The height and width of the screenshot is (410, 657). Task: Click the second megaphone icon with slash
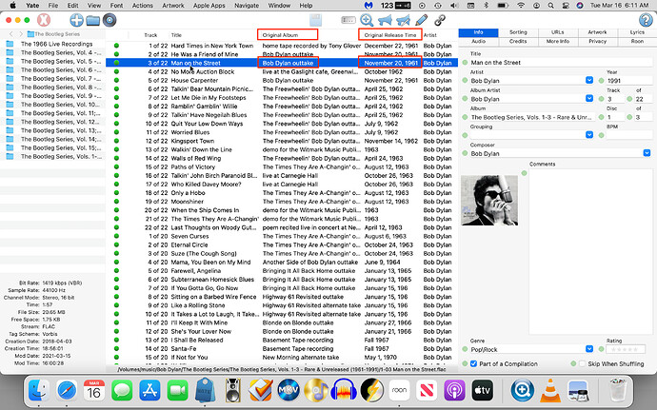coord(403,20)
